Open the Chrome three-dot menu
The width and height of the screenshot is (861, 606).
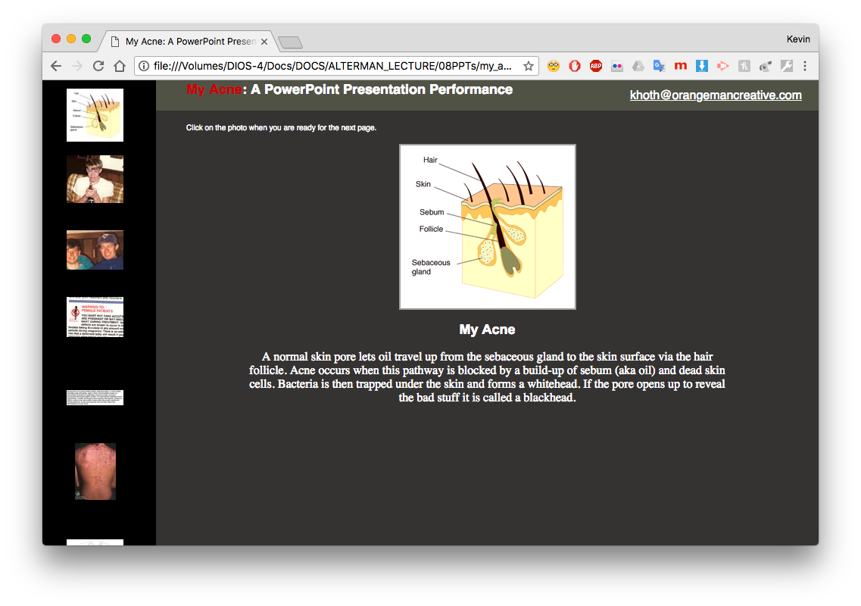805,66
